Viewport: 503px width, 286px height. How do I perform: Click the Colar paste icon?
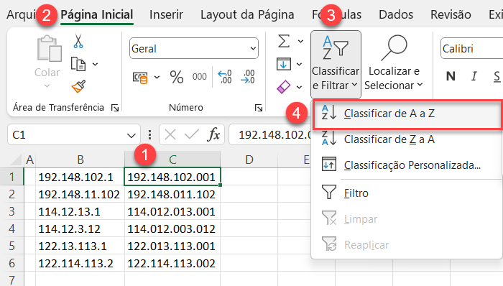(x=49, y=49)
